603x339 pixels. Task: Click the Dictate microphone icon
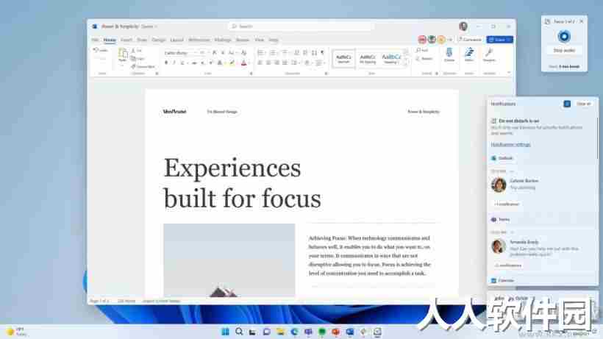tap(449, 52)
